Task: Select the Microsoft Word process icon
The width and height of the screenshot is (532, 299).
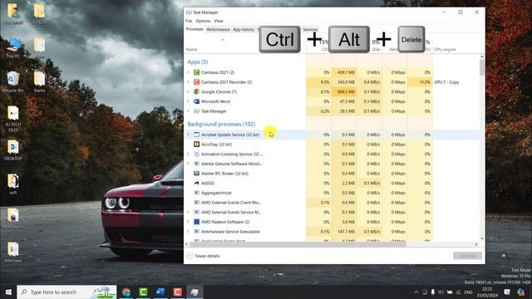Action: (196, 101)
